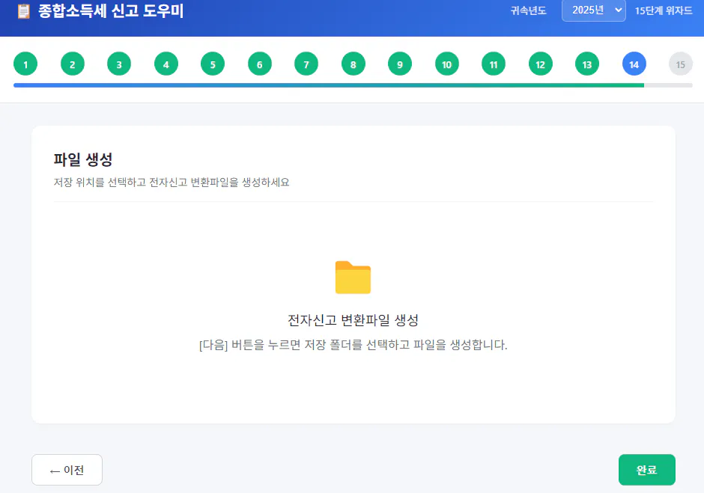Click the 저장 위치를 선택하고 subtitle text
Image resolution: width=704 pixels, height=493 pixels.
coord(172,182)
